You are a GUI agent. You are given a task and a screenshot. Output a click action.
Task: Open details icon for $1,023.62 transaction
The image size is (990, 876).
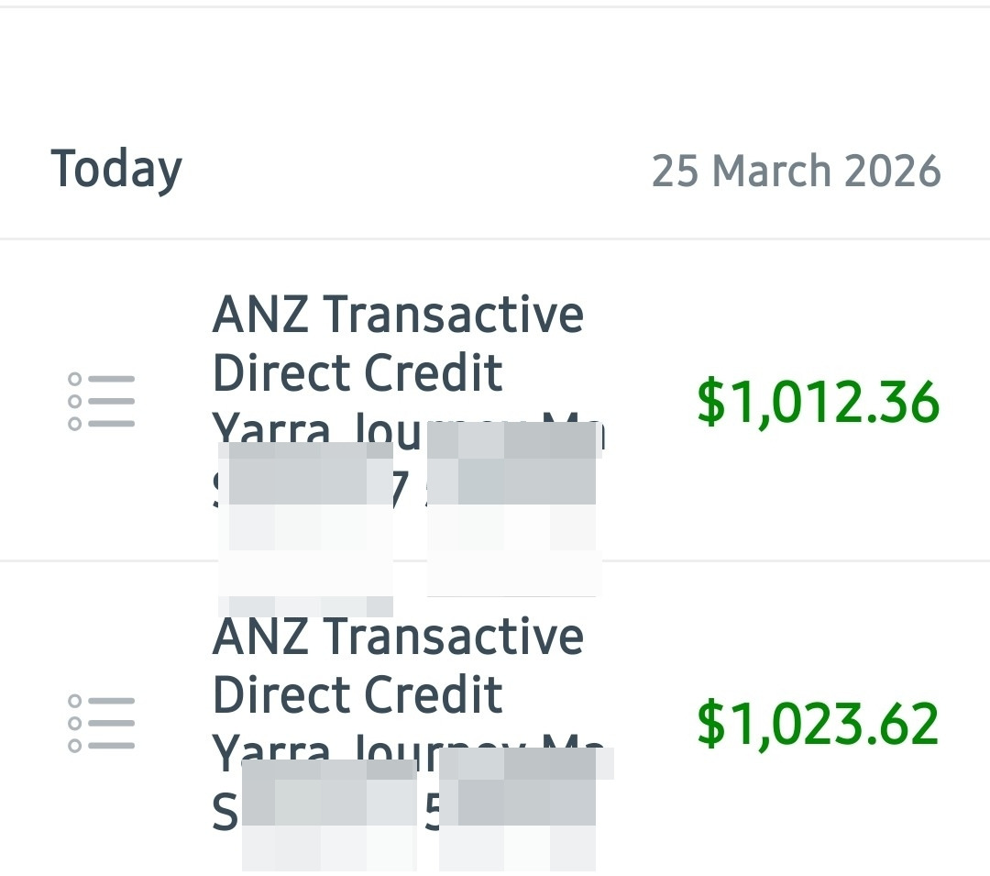tap(102, 723)
